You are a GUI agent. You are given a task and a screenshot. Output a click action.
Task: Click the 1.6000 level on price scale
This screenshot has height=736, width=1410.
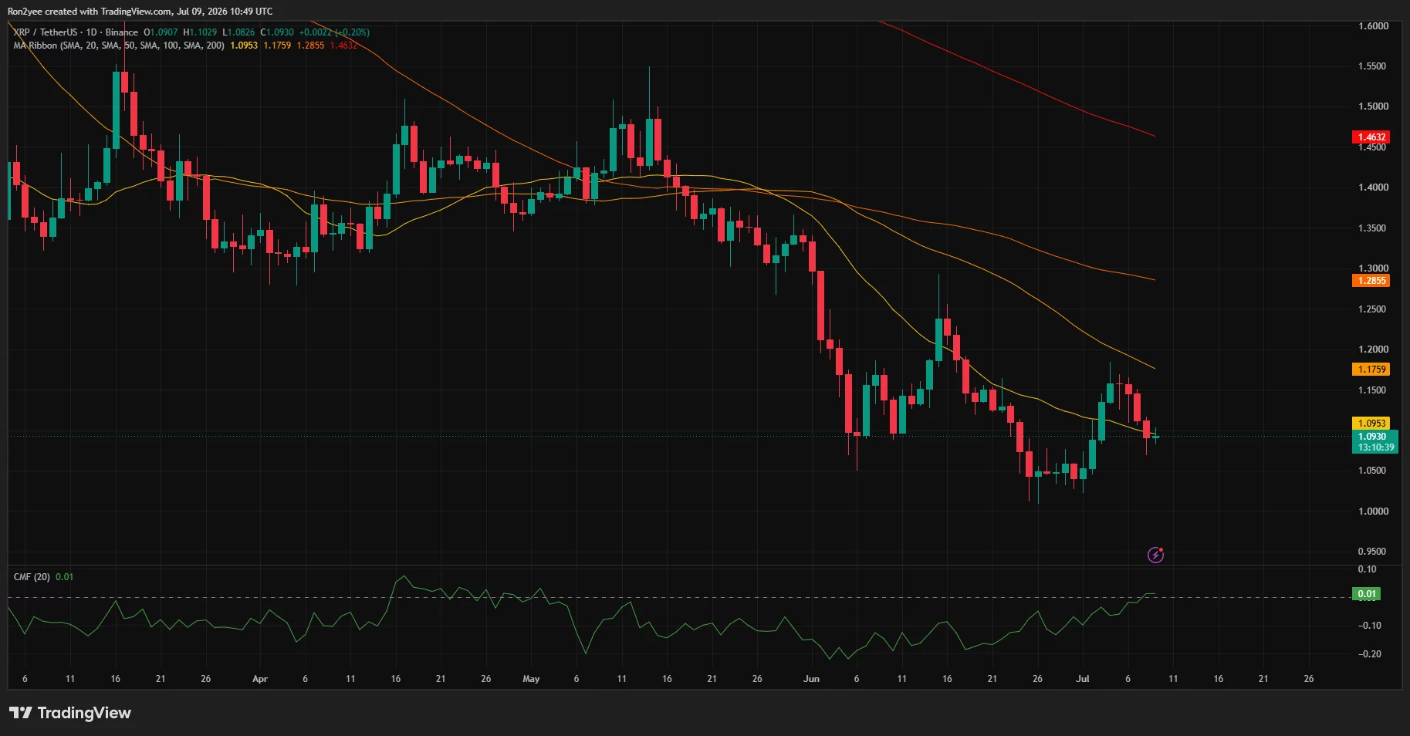coord(1373,26)
